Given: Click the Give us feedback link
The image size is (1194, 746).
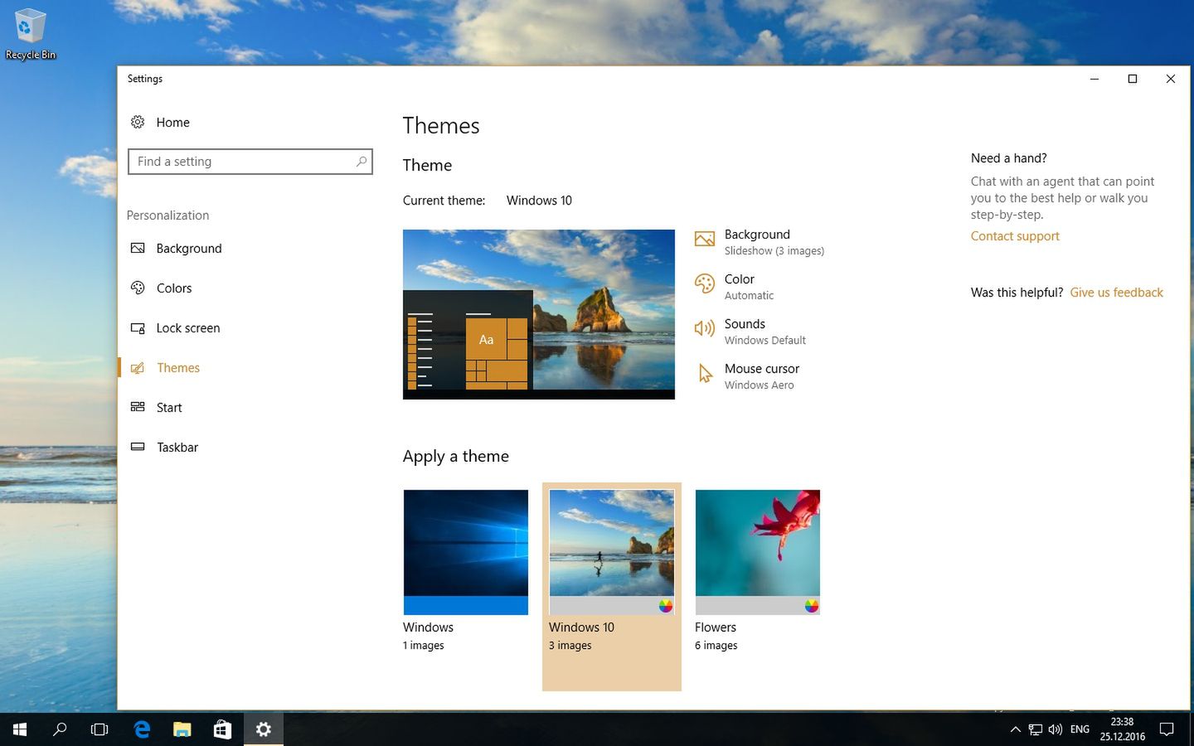Looking at the screenshot, I should click(1116, 293).
